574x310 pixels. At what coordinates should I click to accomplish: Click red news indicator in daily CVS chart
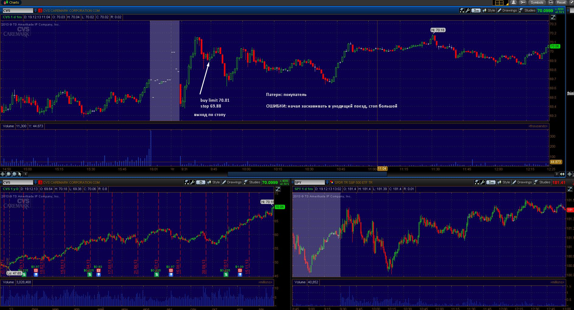pos(40,182)
